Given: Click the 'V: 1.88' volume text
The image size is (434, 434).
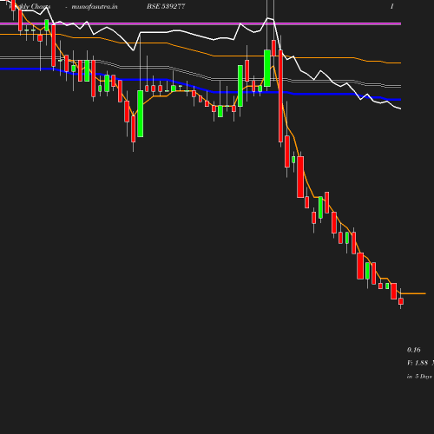Looking at the screenshot, I should click(418, 363).
